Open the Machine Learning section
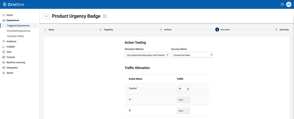294x119 pixels. (x=16, y=62)
